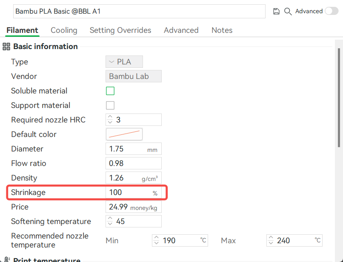This screenshot has width=343, height=262.
Task: Click the Shrinkage 100 input field
Action: [134, 192]
